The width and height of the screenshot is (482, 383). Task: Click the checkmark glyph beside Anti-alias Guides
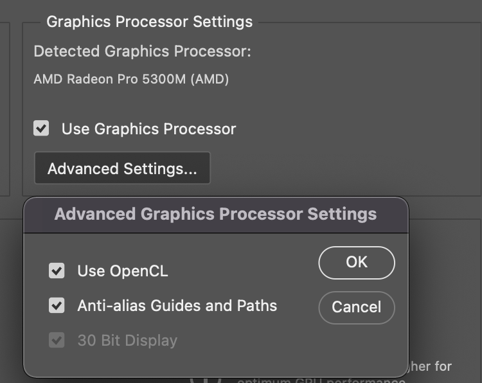(x=57, y=305)
